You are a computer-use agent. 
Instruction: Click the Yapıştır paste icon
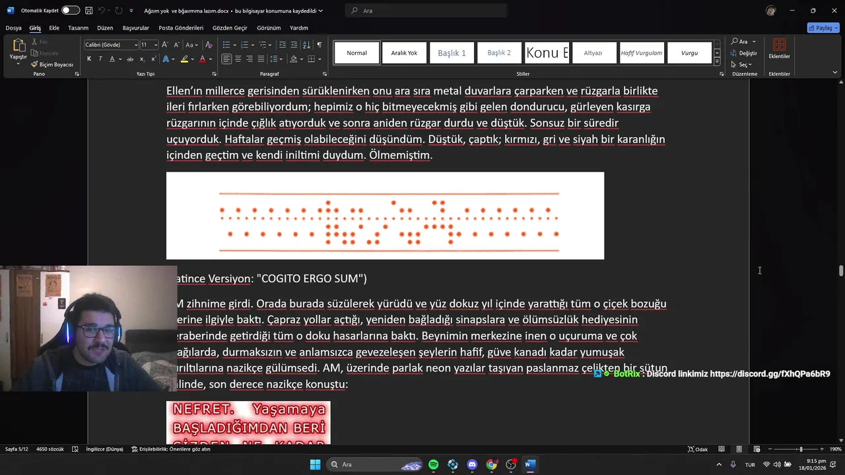(18, 46)
